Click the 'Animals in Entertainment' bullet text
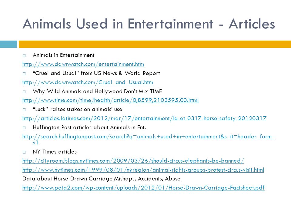 [63, 55]
